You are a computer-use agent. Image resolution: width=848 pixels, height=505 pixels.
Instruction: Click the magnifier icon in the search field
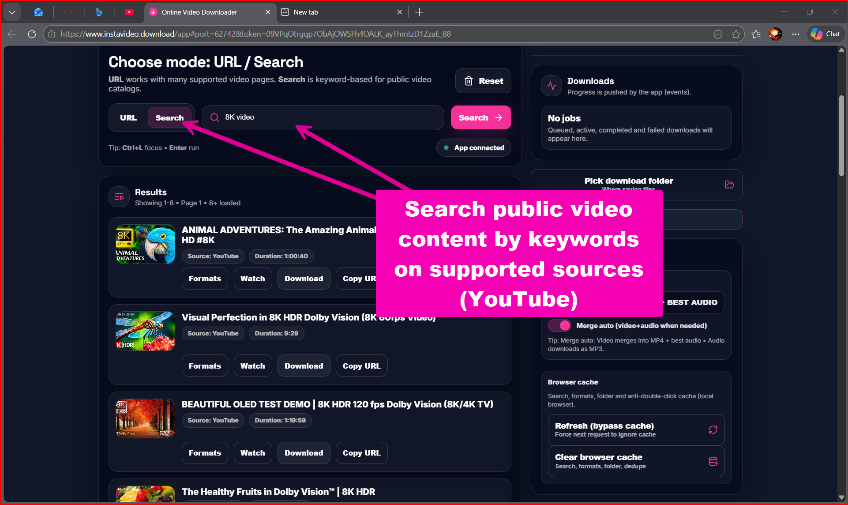coord(214,117)
